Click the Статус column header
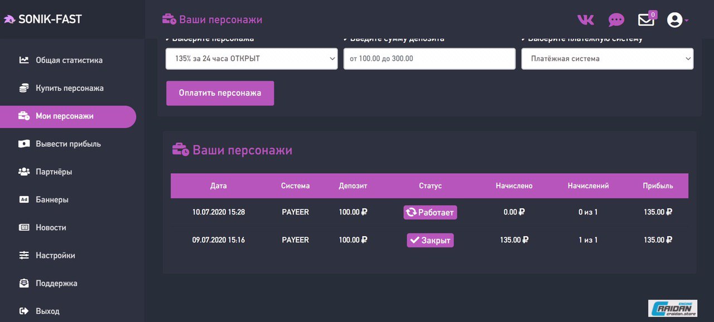This screenshot has height=322, width=714. pyautogui.click(x=430, y=186)
